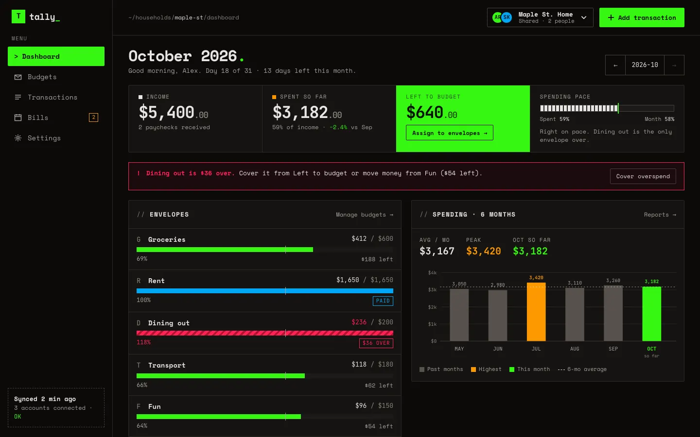Screen dimensions: 700x437
Task: Select the orange JUL bar in chart
Action: pyautogui.click(x=536, y=312)
